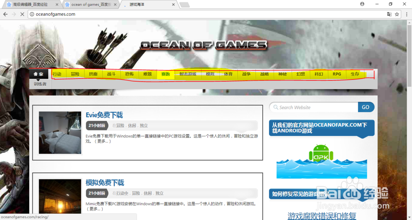Click the scrollbar up arrow

[x=410, y=23]
